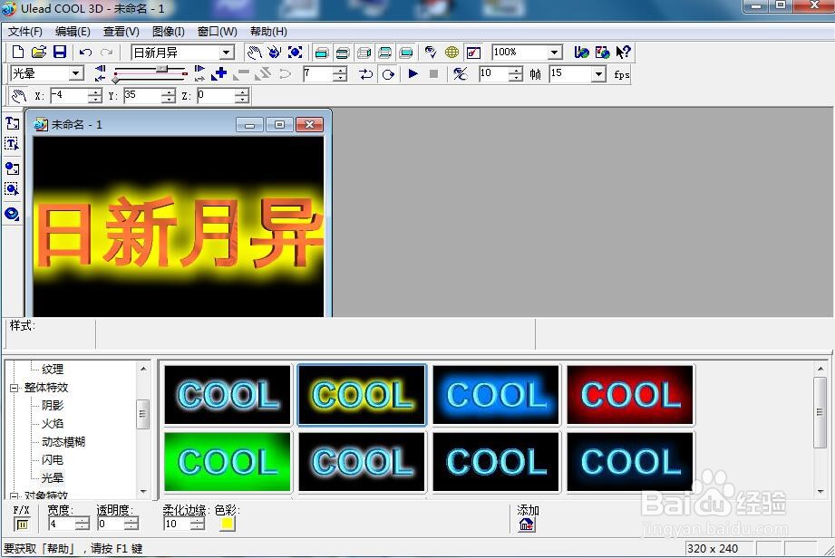Click the eye preview quality icon
This screenshot has height=558, width=835.
[x=431, y=53]
